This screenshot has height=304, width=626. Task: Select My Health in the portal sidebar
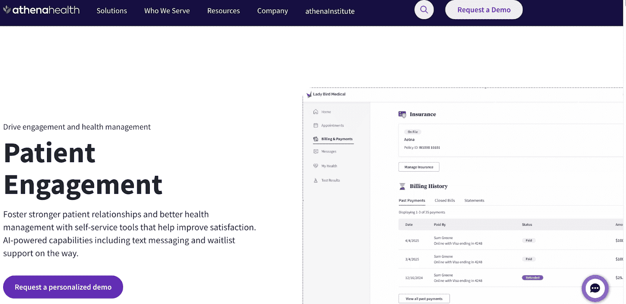point(329,166)
